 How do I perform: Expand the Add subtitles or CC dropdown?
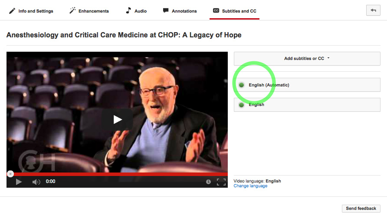[307, 59]
